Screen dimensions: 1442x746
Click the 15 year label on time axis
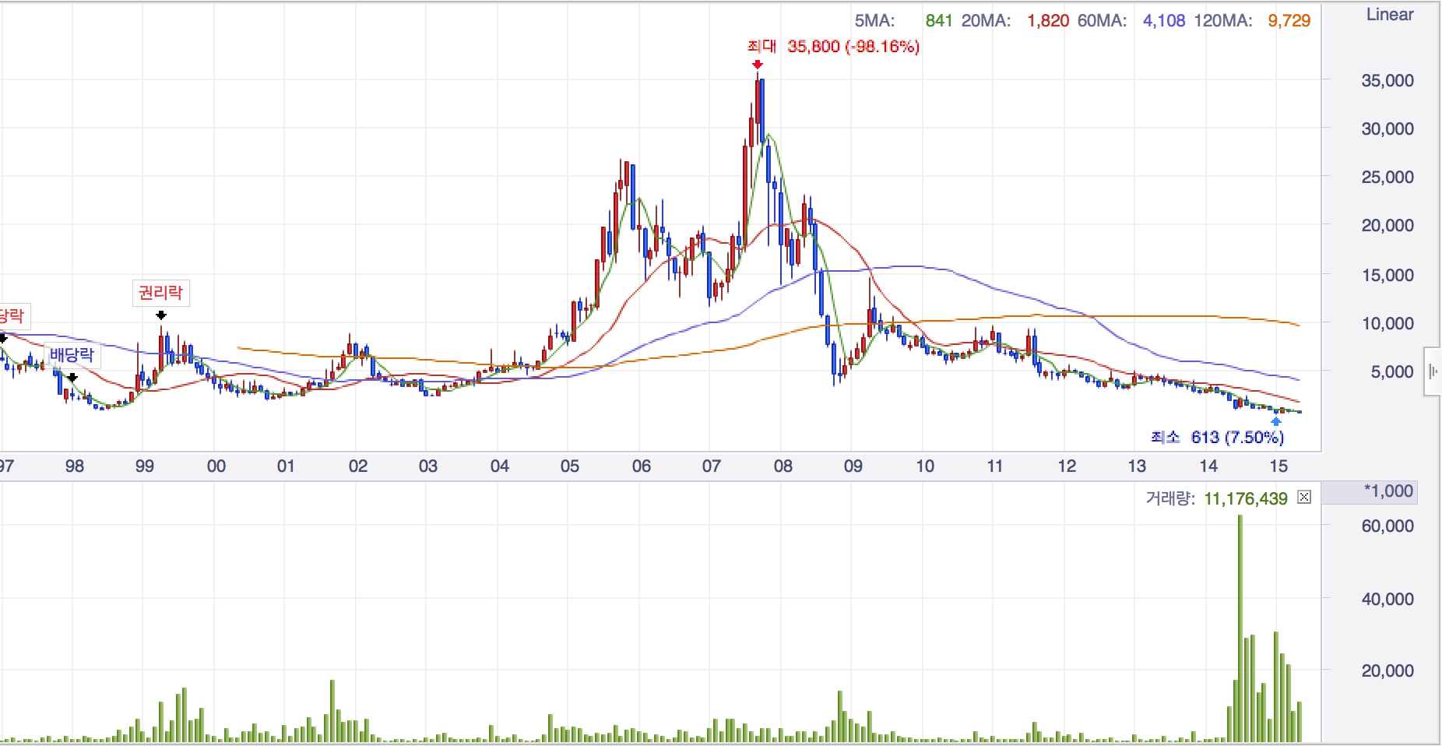(x=1278, y=466)
